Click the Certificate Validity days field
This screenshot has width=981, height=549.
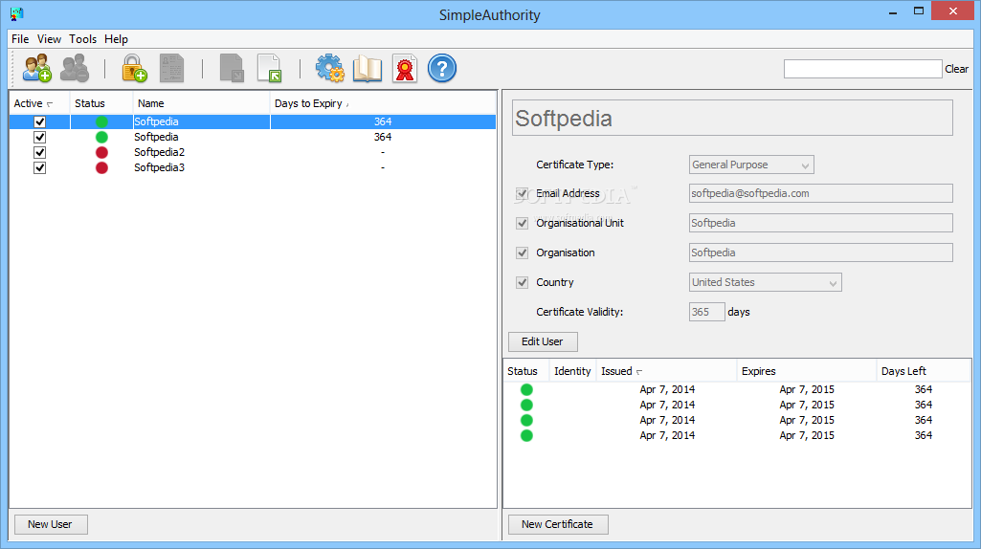tap(707, 312)
